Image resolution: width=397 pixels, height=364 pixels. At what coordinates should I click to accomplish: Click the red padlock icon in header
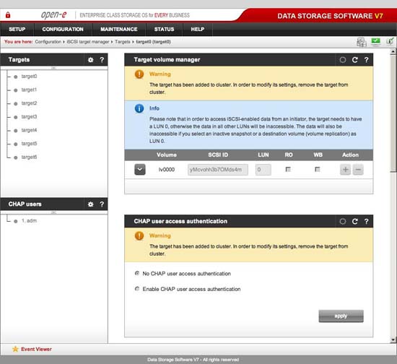point(8,15)
